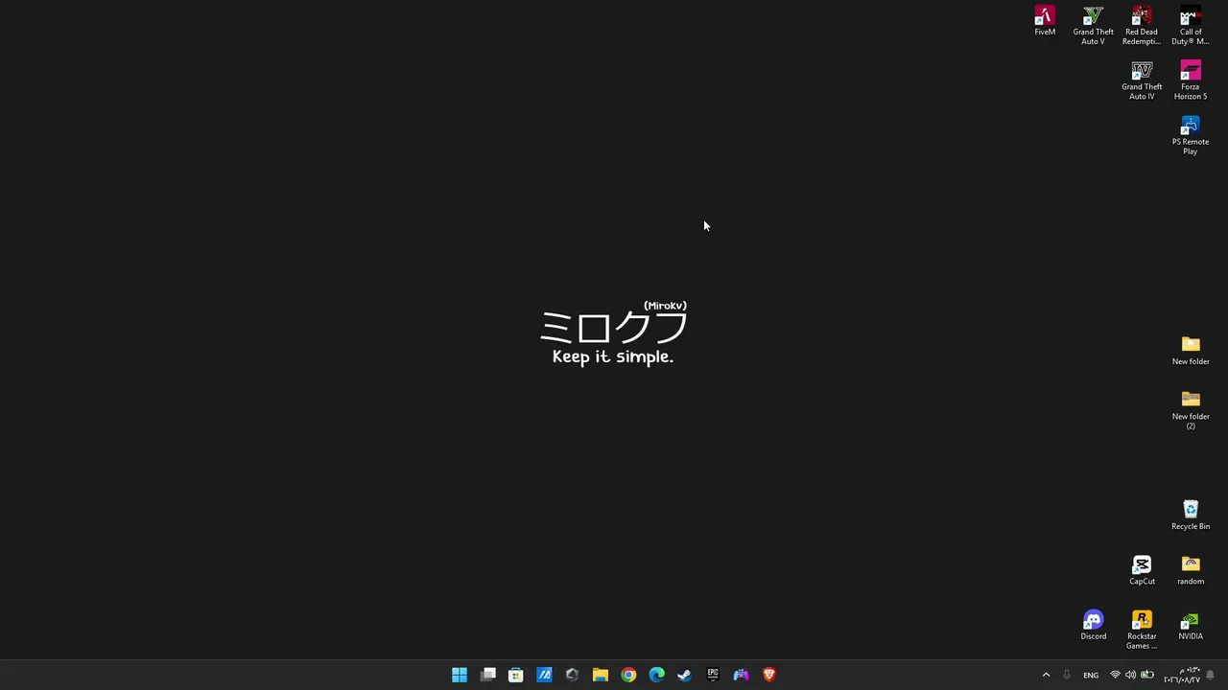The height and width of the screenshot is (690, 1228).
Task: Select the Red Dead Redemption shortcut
Action: [x=1142, y=26]
